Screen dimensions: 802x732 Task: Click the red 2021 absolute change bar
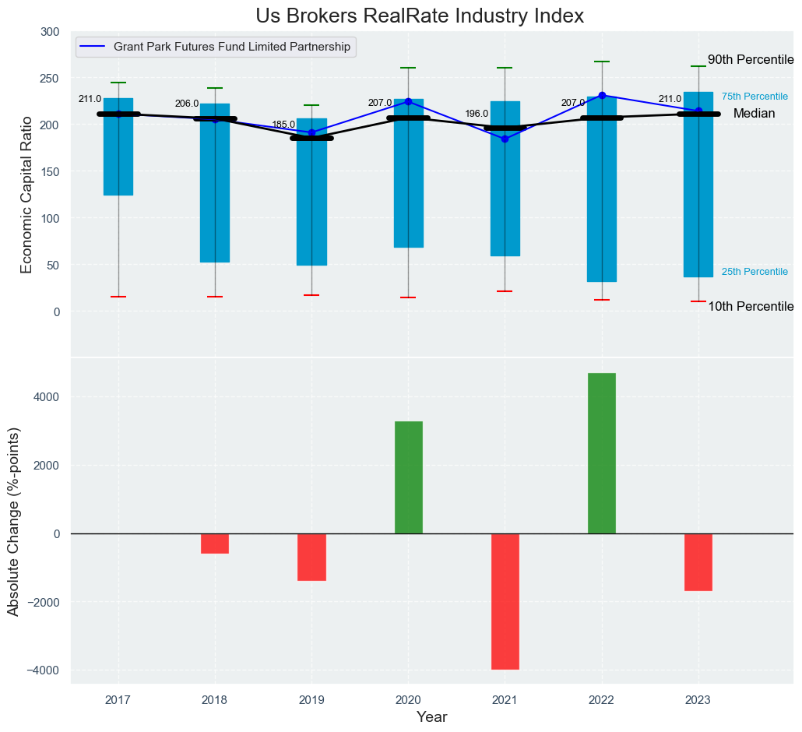pos(505,601)
